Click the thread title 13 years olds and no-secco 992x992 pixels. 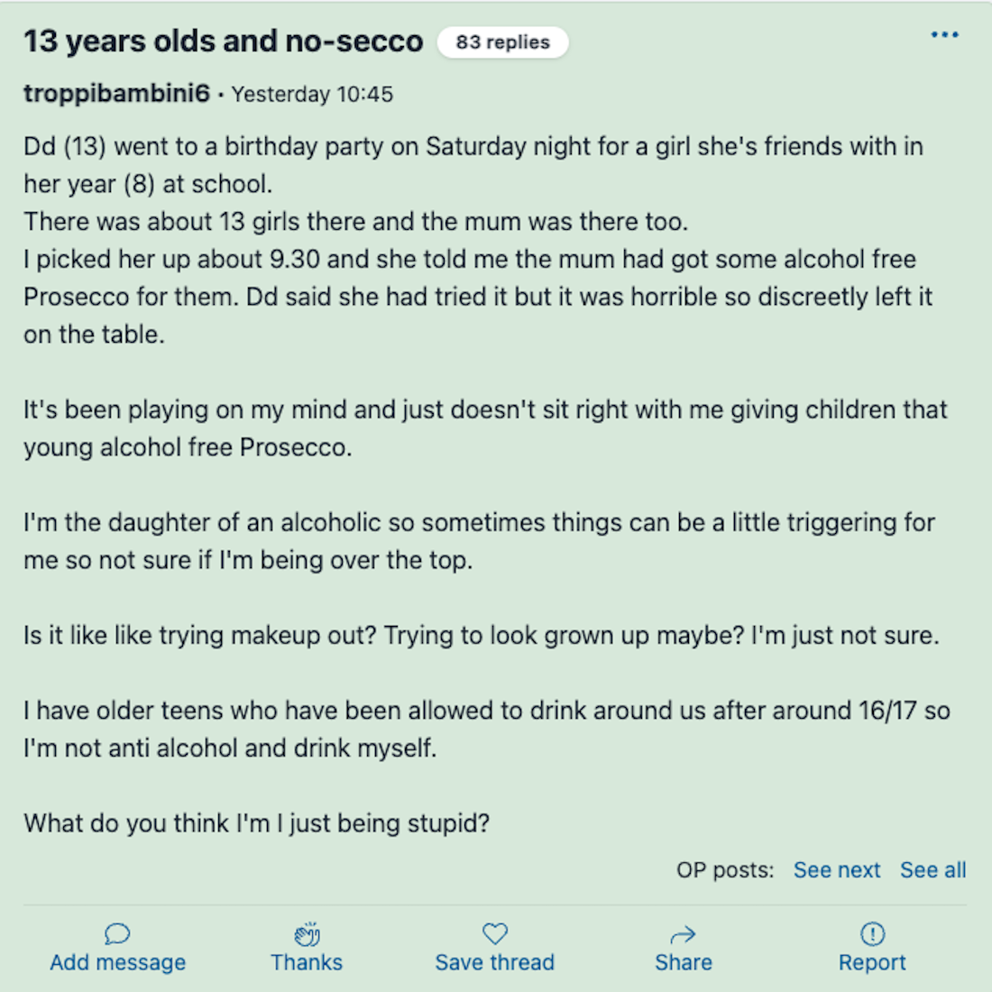224,41
